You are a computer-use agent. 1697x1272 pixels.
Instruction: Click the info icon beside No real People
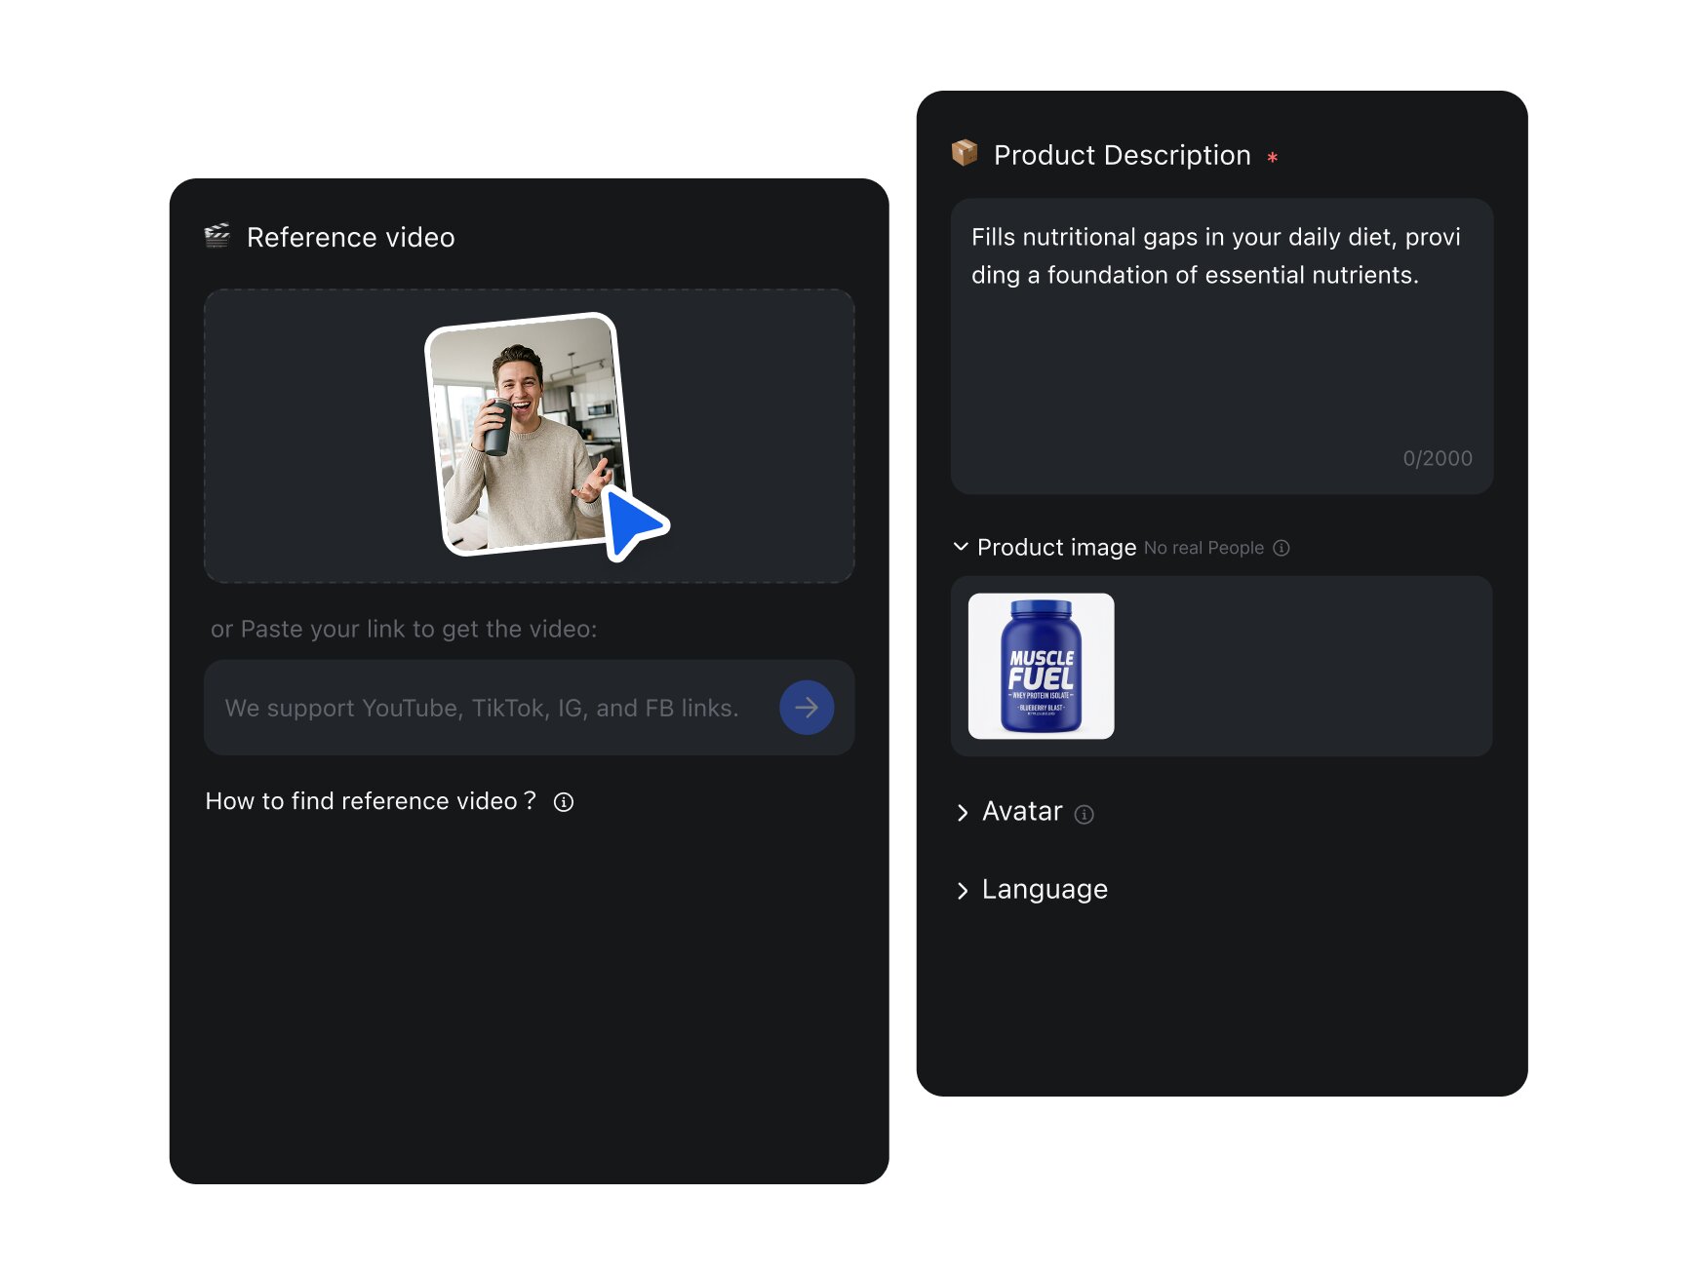pyautogui.click(x=1282, y=548)
